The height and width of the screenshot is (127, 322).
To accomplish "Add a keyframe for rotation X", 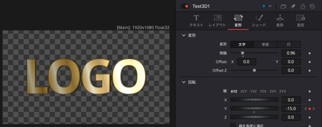I will point(309,100).
